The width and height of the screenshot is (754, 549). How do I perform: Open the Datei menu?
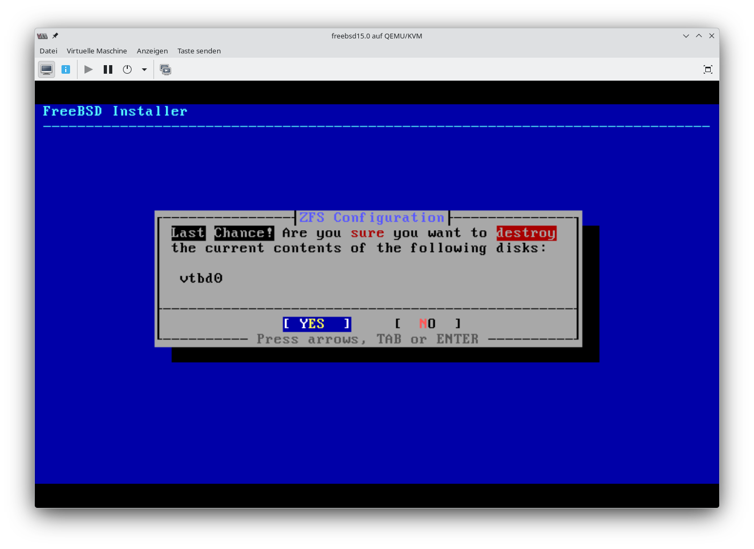click(x=48, y=51)
